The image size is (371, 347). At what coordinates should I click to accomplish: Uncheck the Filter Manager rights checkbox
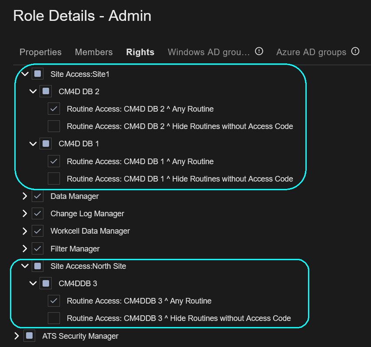coord(38,248)
